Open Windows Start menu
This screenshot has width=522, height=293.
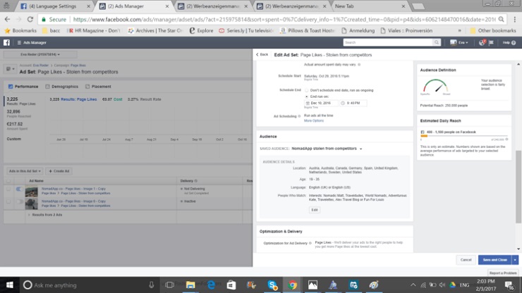pos(10,285)
